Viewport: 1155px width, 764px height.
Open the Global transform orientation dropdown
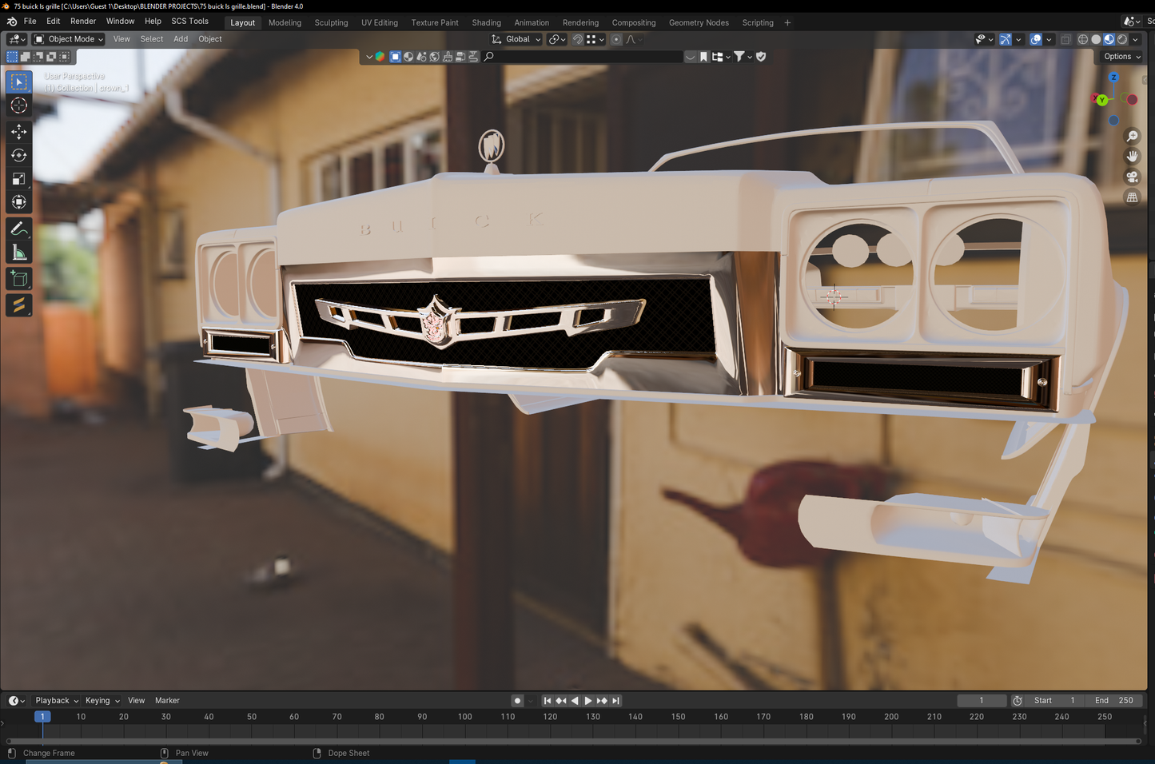[517, 39]
